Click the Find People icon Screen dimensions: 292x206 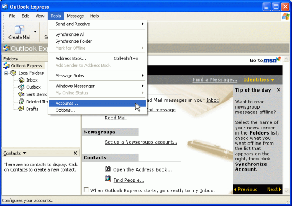pos(108,179)
